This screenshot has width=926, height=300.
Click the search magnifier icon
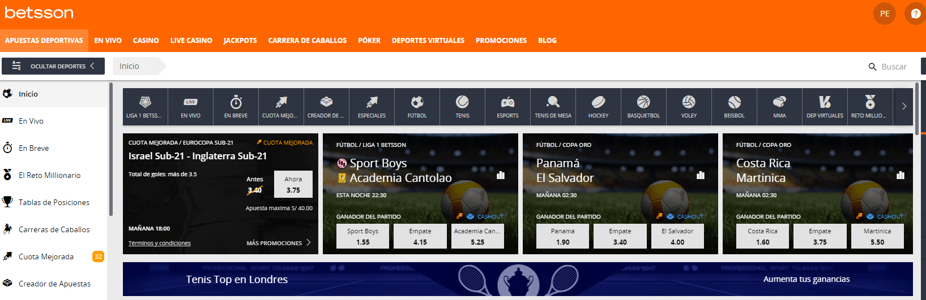pos(873,67)
